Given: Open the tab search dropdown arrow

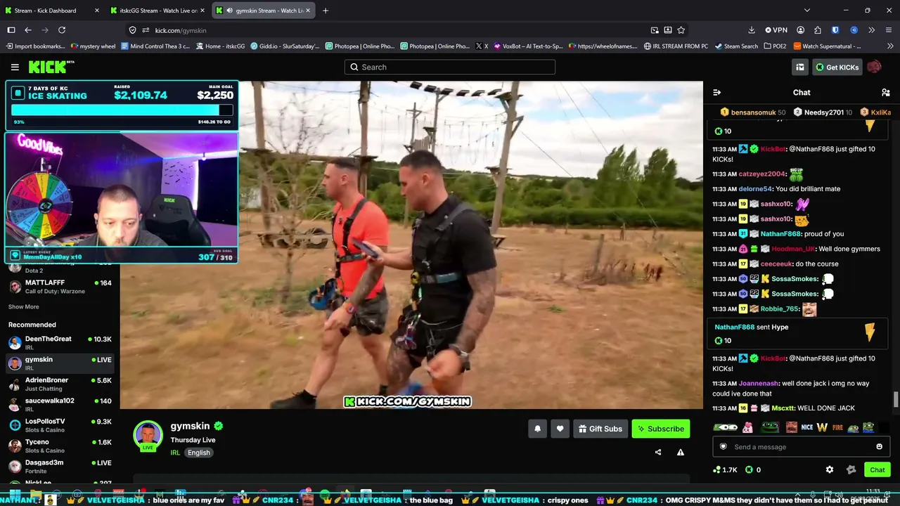Looking at the screenshot, I should 806,11.
